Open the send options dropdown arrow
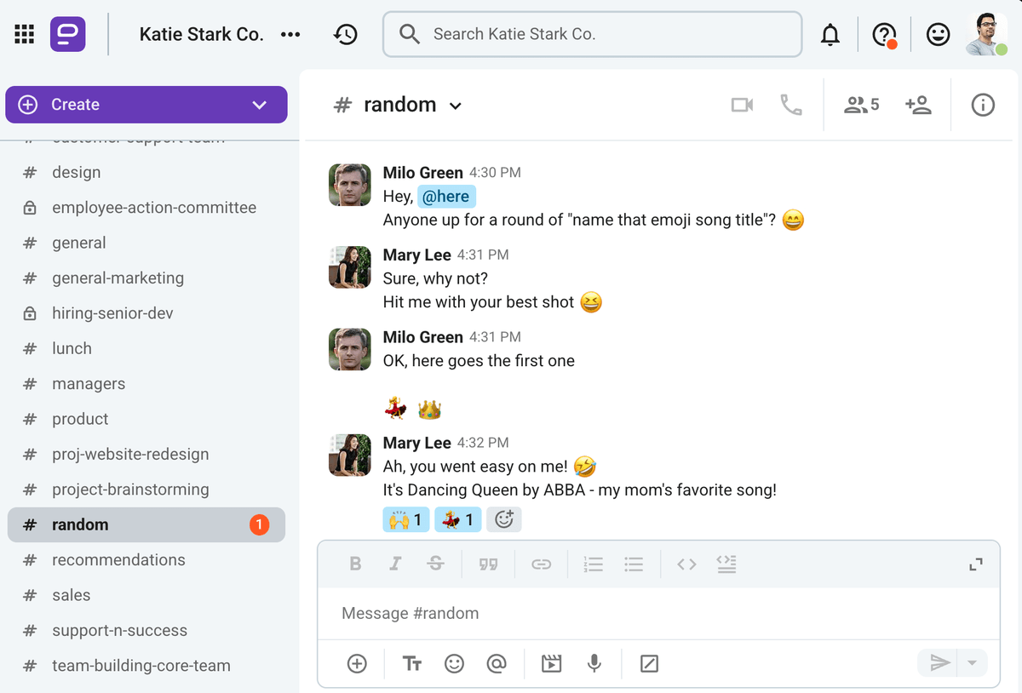The image size is (1022, 693). tap(973, 663)
